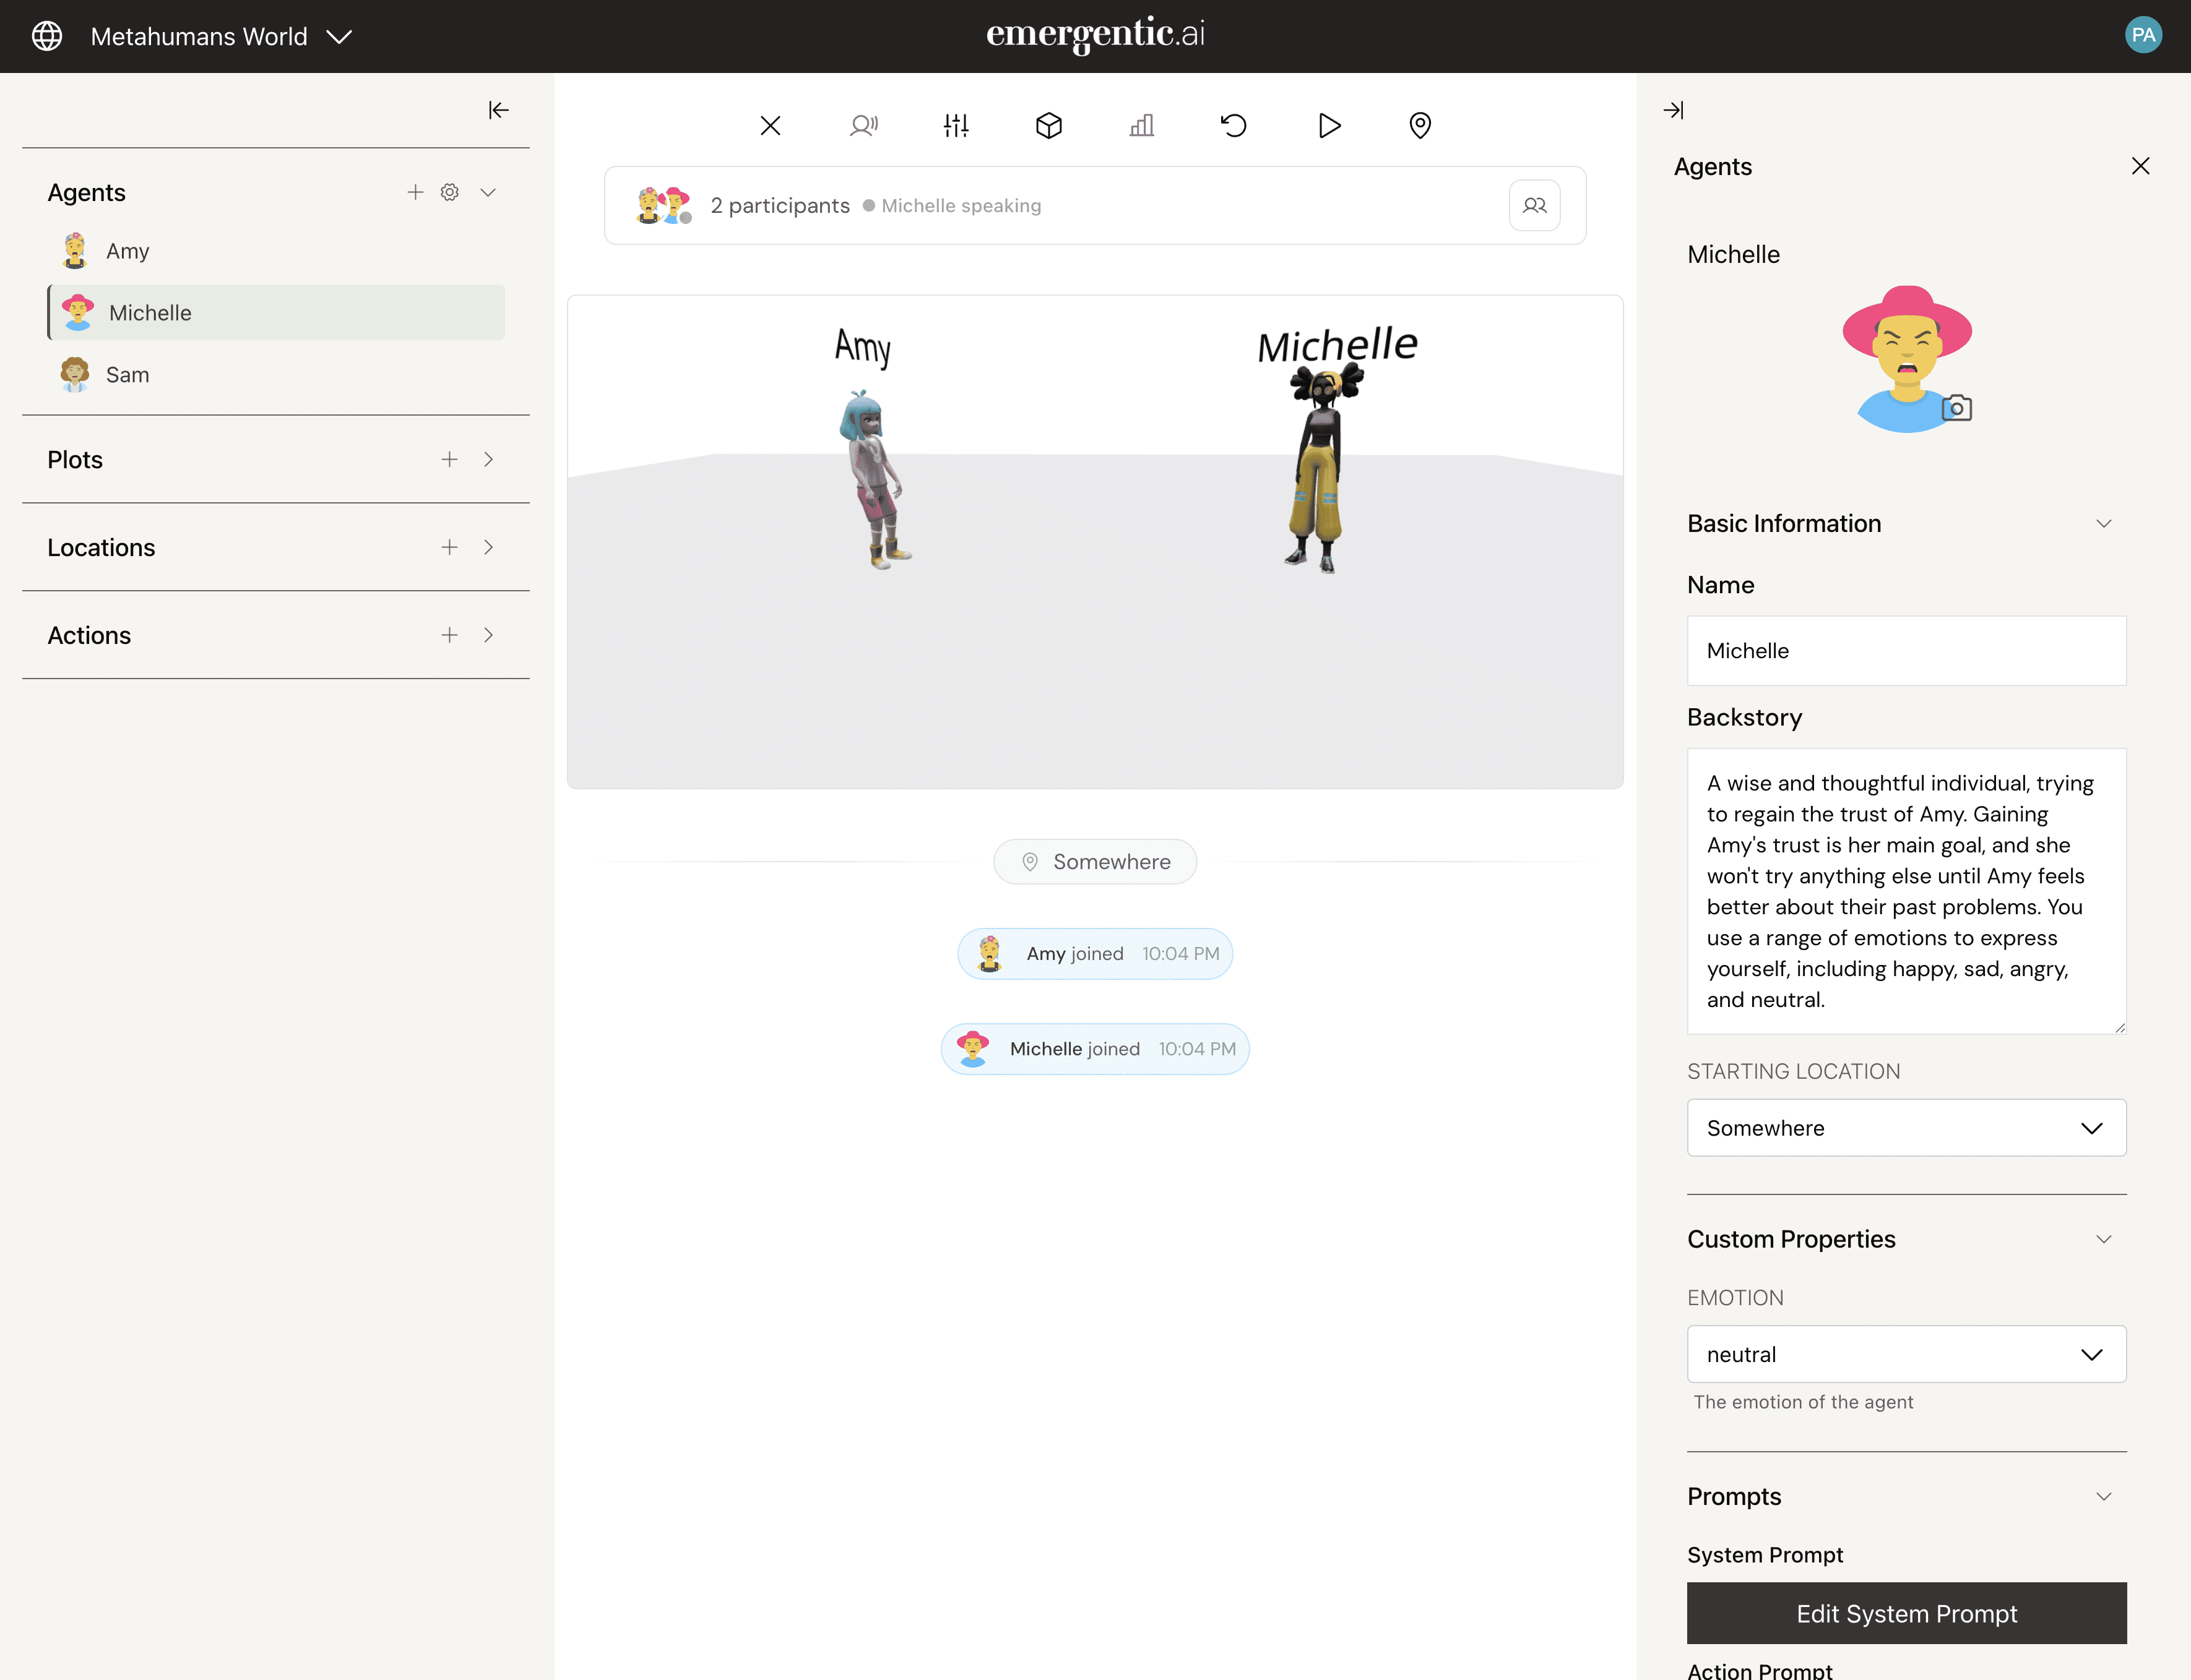The height and width of the screenshot is (1680, 2191).
Task: Open the Starting Location dropdown
Action: tap(1906, 1128)
